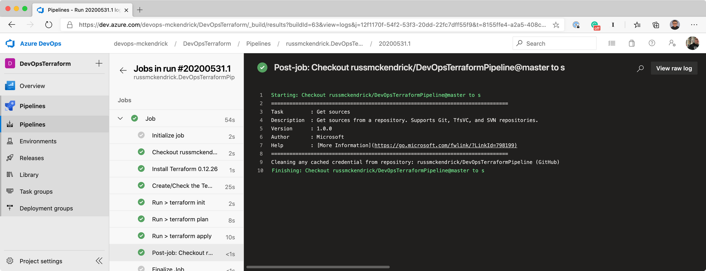Click the green success check beside Post-job title
706x271 pixels.
(x=262, y=68)
